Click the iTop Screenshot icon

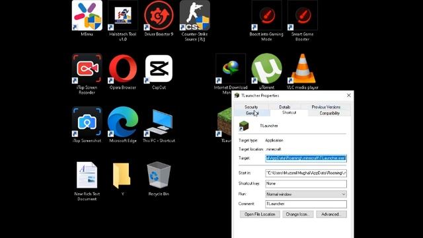pos(87,122)
